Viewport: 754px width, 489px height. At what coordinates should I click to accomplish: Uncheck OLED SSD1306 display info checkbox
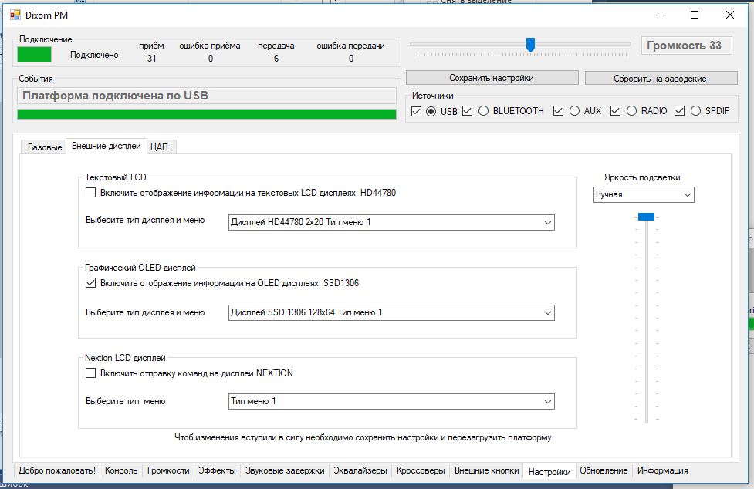(91, 283)
